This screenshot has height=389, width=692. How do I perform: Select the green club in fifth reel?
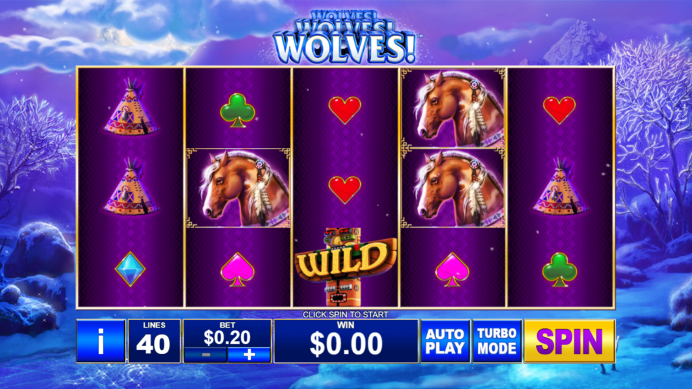pos(559,269)
